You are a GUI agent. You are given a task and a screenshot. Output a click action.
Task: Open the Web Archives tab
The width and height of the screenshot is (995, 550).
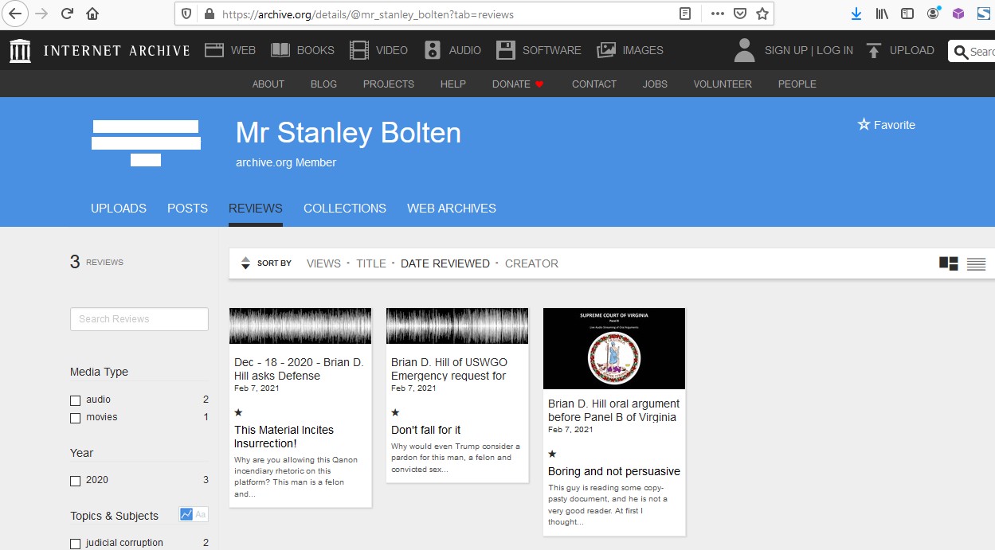452,209
